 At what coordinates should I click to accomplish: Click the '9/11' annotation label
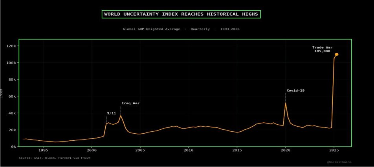point(112,113)
